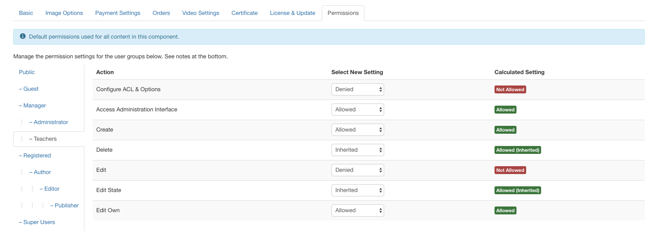Go to the Payment Settings tab
Image resolution: width=651 pixels, height=235 pixels.
(x=118, y=13)
